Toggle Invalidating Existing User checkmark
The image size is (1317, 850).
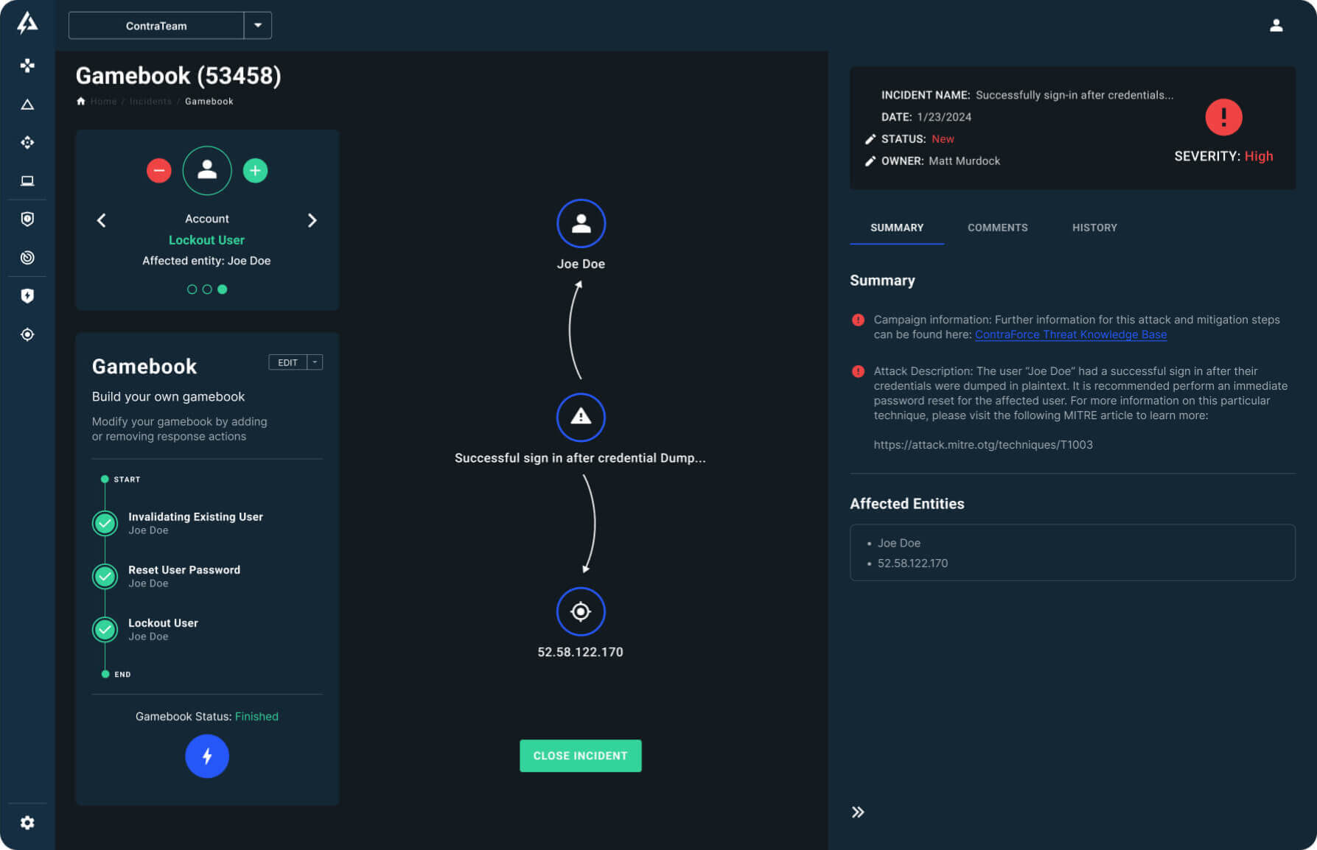[x=105, y=523]
